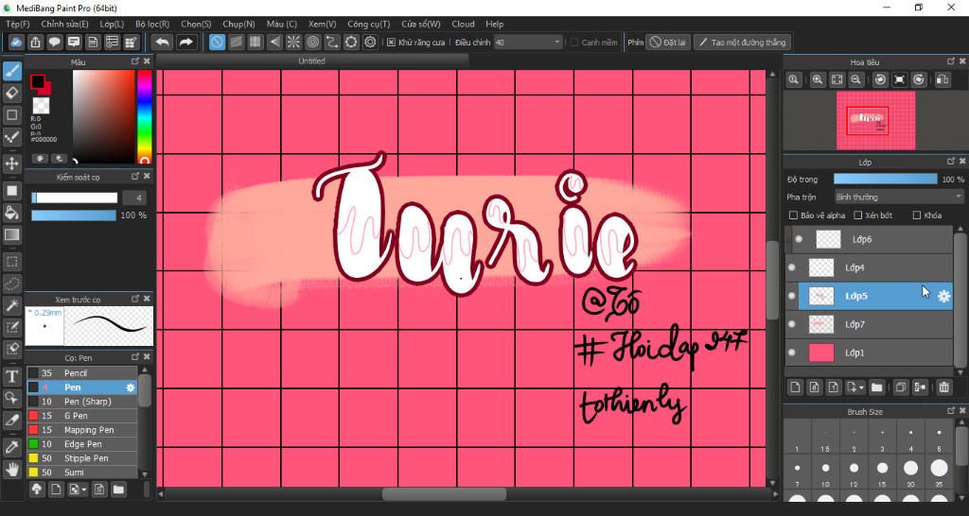Undock the Màu color panel
This screenshot has height=516, width=969.
tap(135, 61)
